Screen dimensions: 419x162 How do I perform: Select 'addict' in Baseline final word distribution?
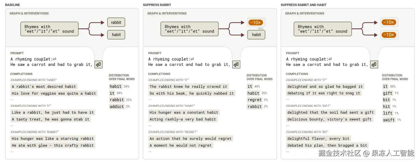click(x=117, y=107)
